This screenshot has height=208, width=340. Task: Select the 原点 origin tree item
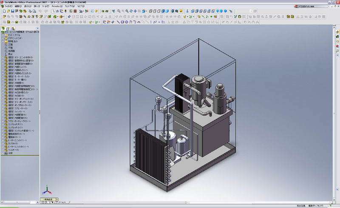click(x=10, y=54)
